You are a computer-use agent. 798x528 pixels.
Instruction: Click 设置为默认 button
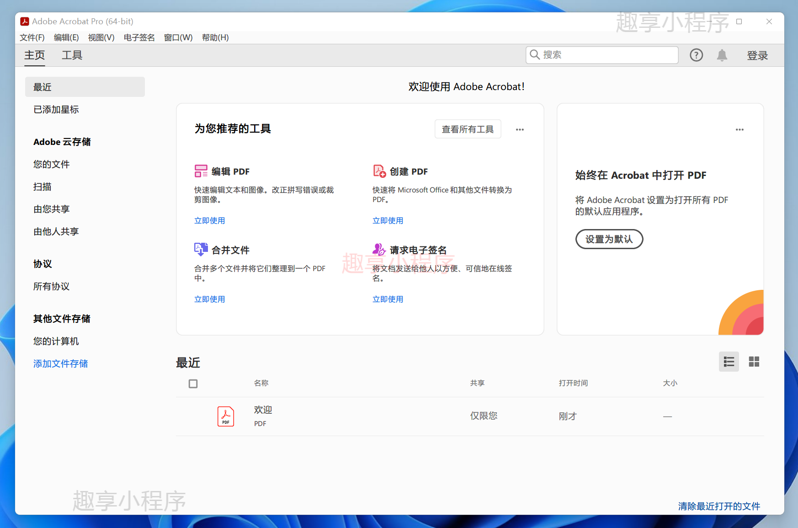609,239
